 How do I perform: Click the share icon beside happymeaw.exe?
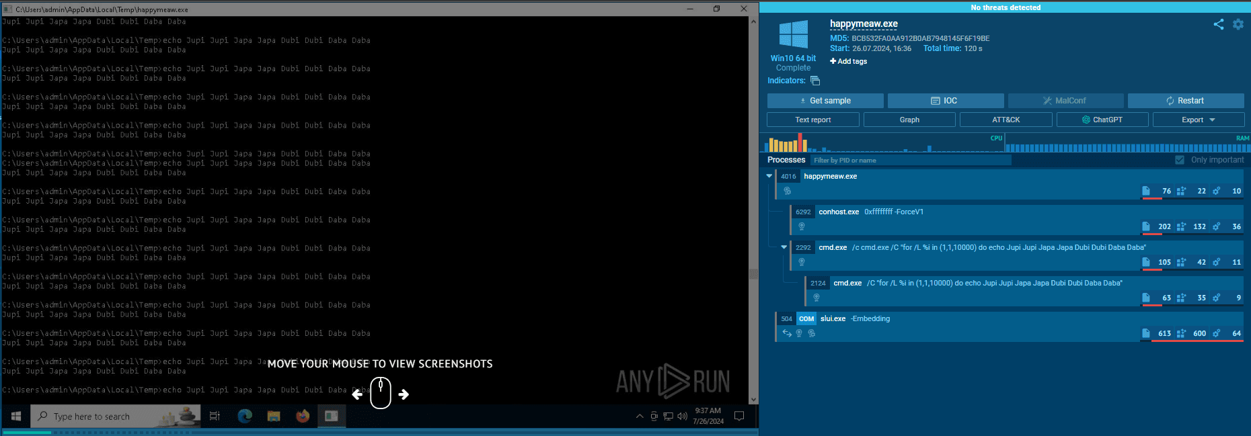(1218, 24)
